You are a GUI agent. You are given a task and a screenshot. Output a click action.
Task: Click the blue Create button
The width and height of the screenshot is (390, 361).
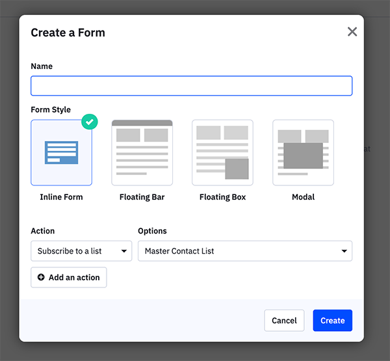[x=333, y=321]
